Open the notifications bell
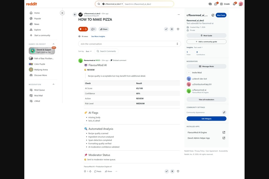269x179 pixels. coord(234,4)
